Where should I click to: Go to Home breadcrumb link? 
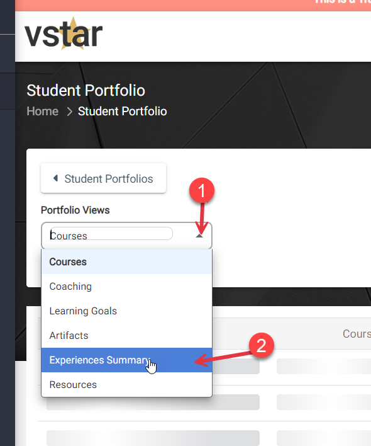[x=43, y=111]
